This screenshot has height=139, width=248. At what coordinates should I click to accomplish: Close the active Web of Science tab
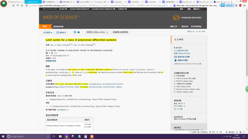point(40,2)
